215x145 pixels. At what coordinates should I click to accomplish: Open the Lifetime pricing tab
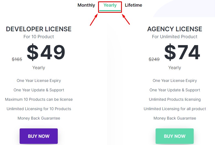click(133, 5)
